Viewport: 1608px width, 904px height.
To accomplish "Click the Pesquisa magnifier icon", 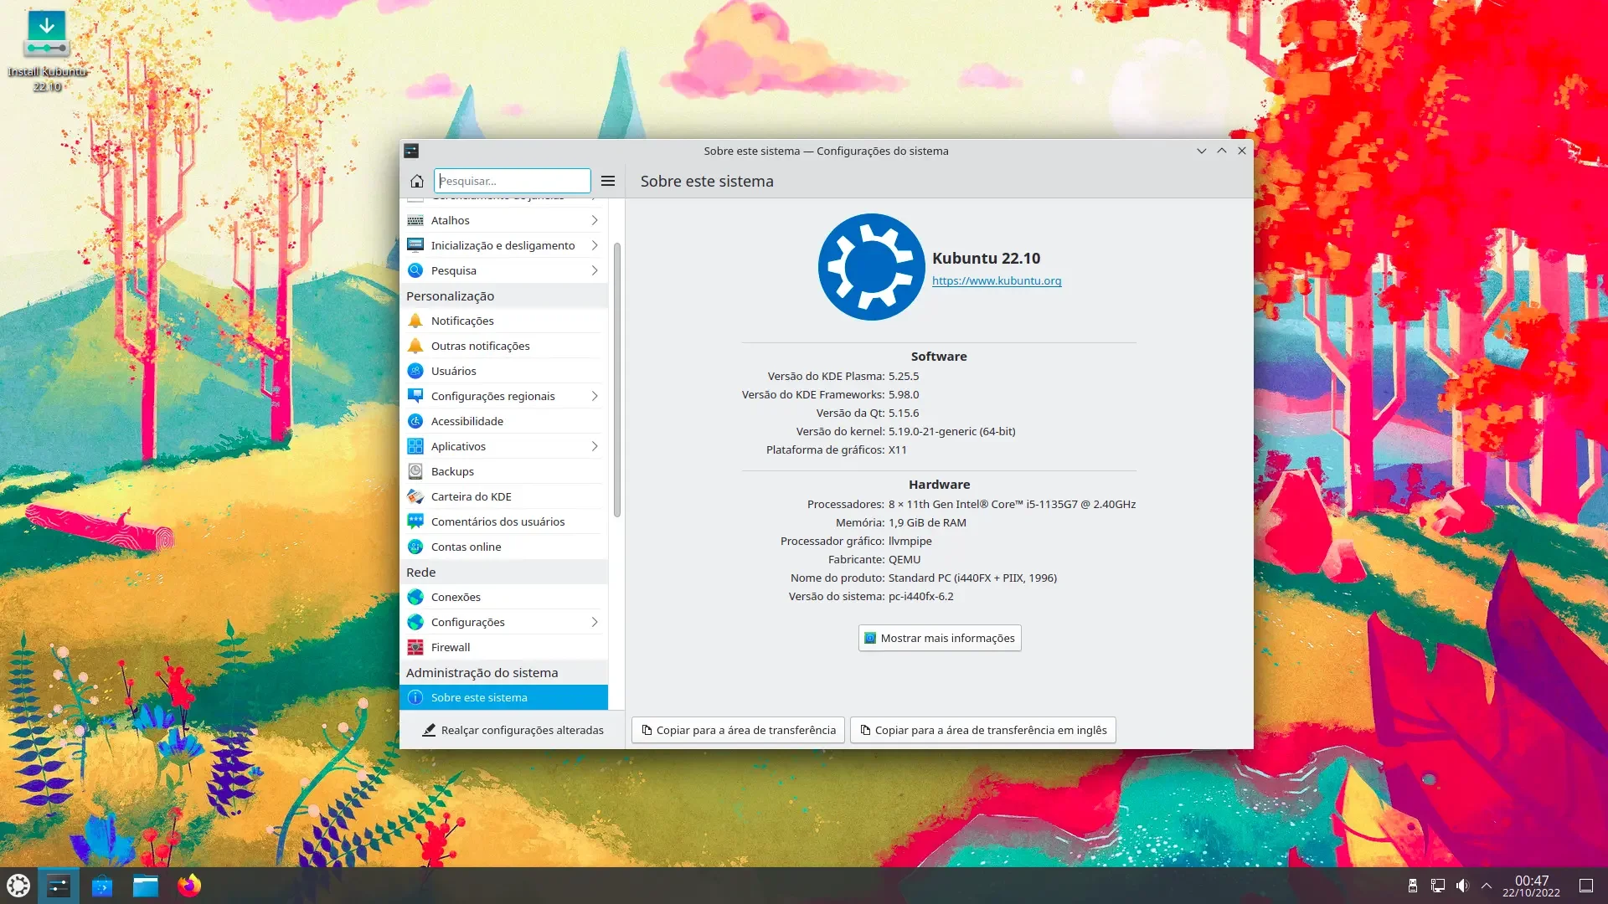I will click(415, 270).
